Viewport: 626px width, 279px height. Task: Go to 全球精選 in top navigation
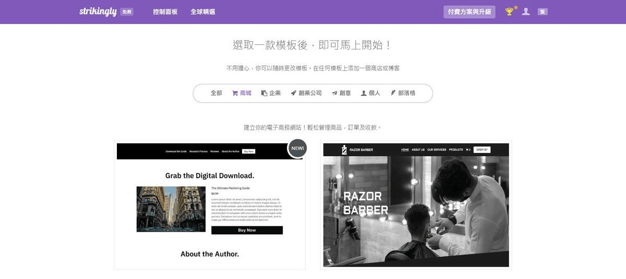[203, 11]
